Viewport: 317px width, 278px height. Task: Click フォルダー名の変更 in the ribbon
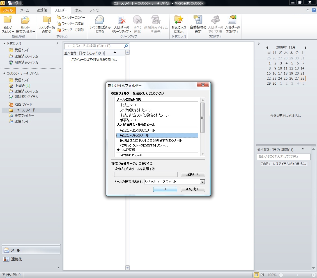pyautogui.click(x=47, y=24)
